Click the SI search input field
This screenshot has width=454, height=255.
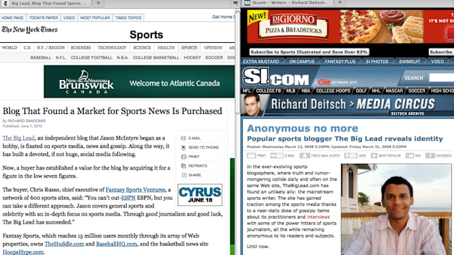[x=441, y=78]
